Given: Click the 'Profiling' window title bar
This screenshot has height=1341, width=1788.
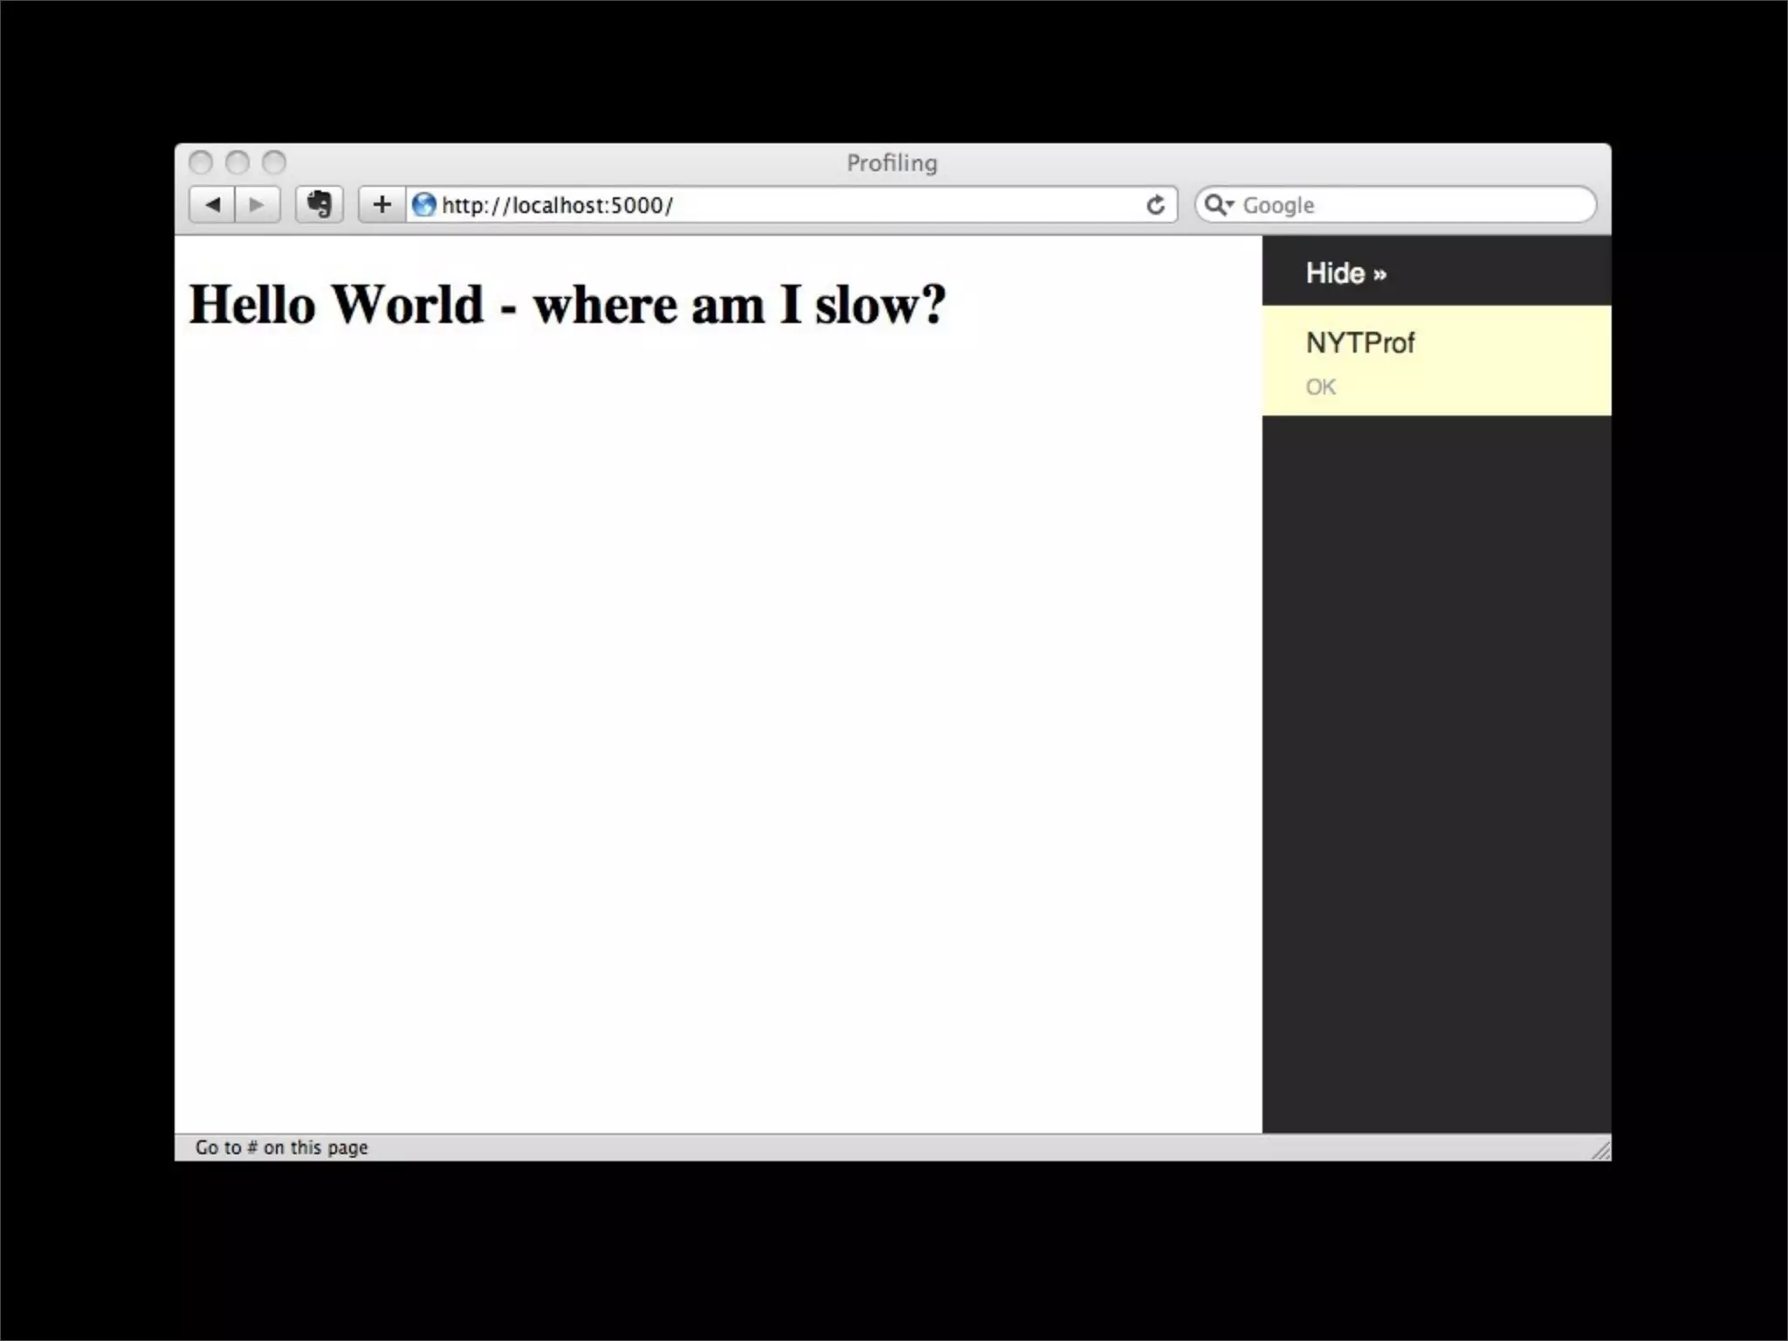Looking at the screenshot, I should (891, 163).
